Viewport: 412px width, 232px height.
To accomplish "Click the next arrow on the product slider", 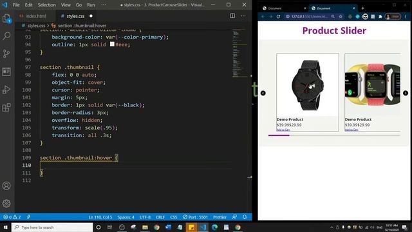I will pos(406,93).
